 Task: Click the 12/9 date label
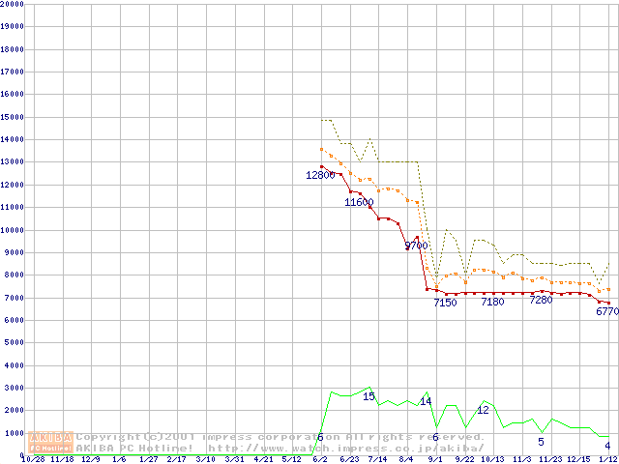point(91,460)
